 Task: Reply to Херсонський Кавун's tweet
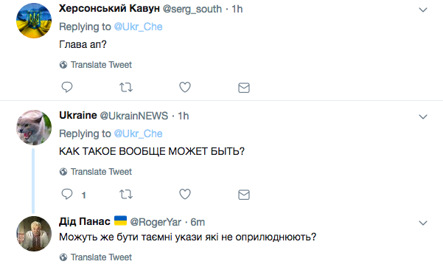pyautogui.click(x=67, y=87)
